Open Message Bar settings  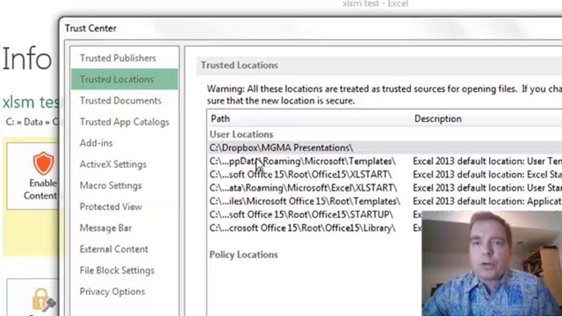106,228
